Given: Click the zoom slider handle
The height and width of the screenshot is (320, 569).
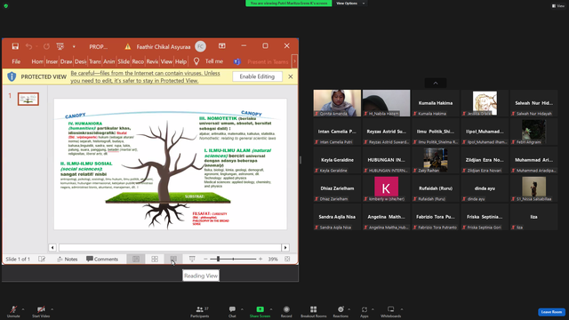Looking at the screenshot, I should coord(218,259).
